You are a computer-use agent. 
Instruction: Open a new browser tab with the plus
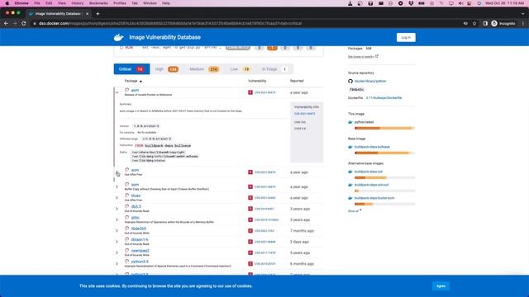pos(98,14)
